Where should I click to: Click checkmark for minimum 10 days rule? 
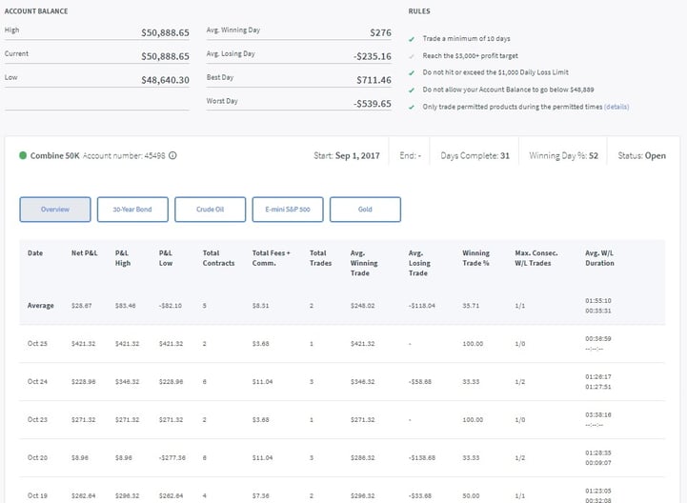[x=411, y=39]
